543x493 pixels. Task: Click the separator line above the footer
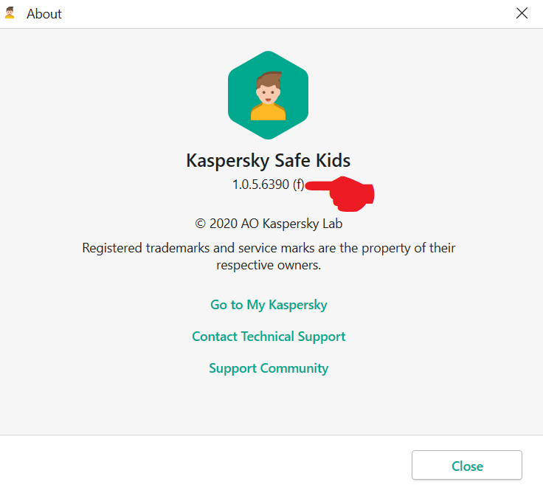coord(269,435)
